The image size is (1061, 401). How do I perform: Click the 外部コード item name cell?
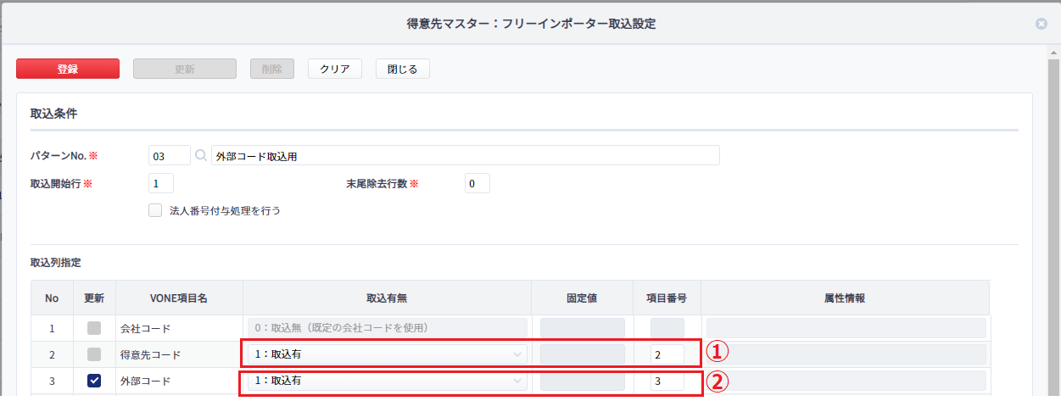[179, 381]
